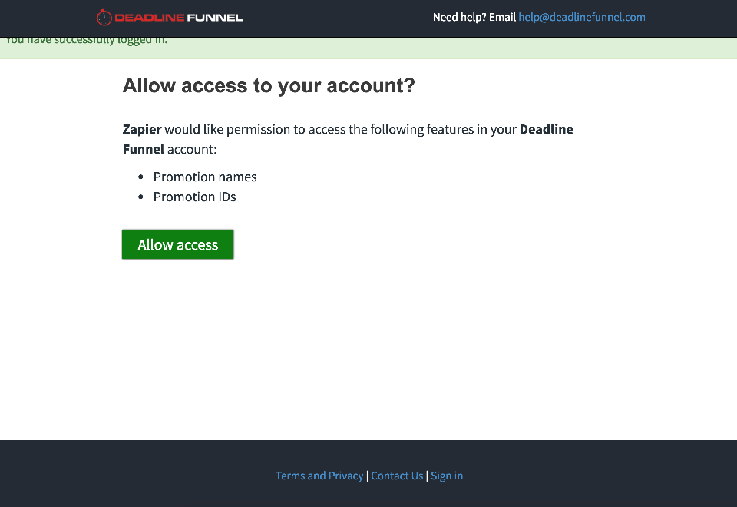
Task: Click the red stopwatch logo icon
Action: (104, 18)
